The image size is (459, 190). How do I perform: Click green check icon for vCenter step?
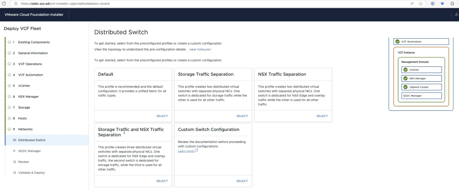point(9,86)
